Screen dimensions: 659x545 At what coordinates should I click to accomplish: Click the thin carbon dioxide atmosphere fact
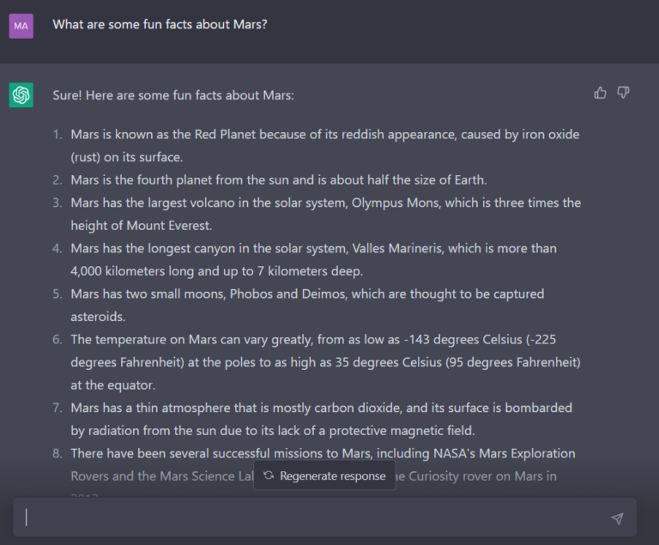[321, 419]
